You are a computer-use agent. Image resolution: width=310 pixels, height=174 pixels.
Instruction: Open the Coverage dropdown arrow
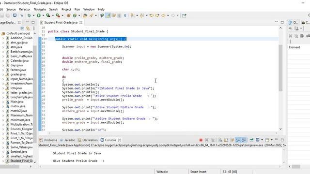(53, 15)
